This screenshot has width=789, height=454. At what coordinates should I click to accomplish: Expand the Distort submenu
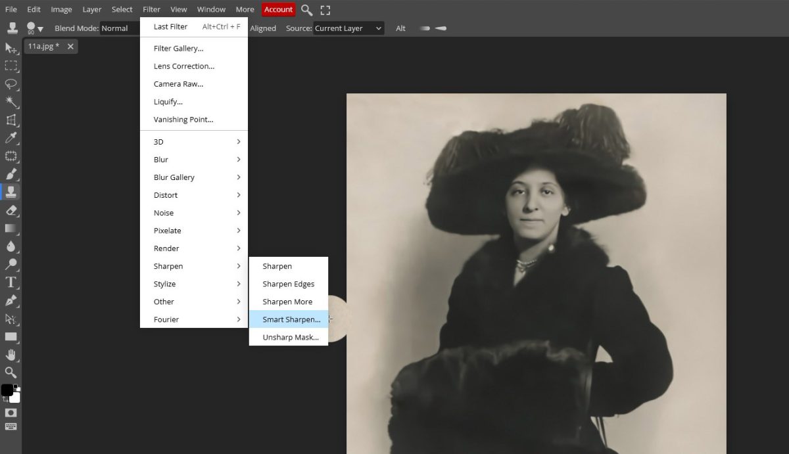tap(194, 195)
